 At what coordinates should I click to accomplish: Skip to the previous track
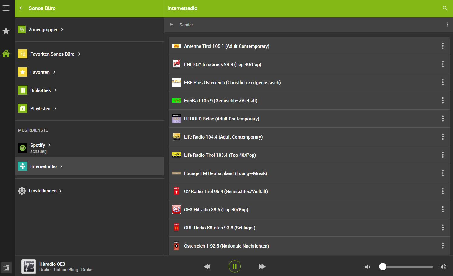click(x=207, y=267)
